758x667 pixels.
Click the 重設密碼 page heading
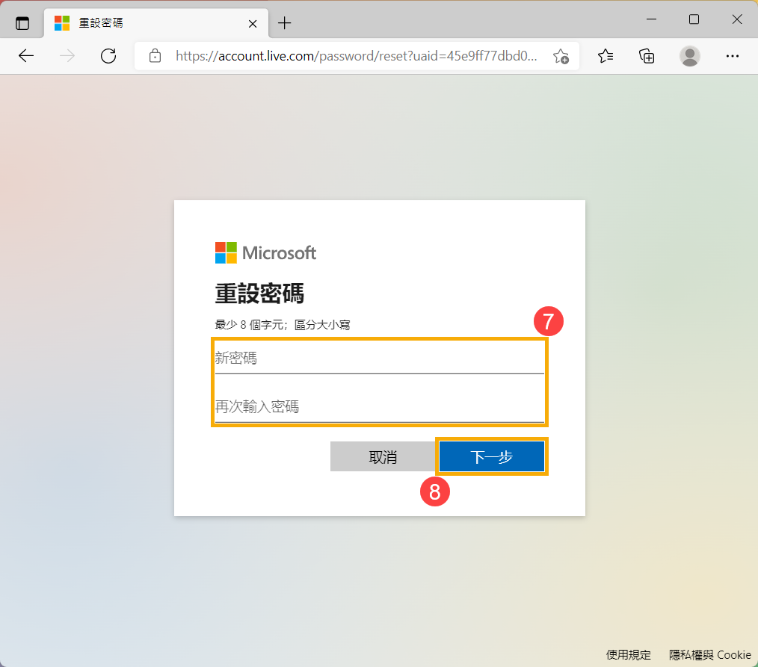pyautogui.click(x=259, y=294)
